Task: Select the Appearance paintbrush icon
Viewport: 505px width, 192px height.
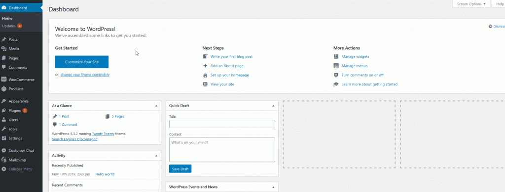Action: pyautogui.click(x=4, y=101)
